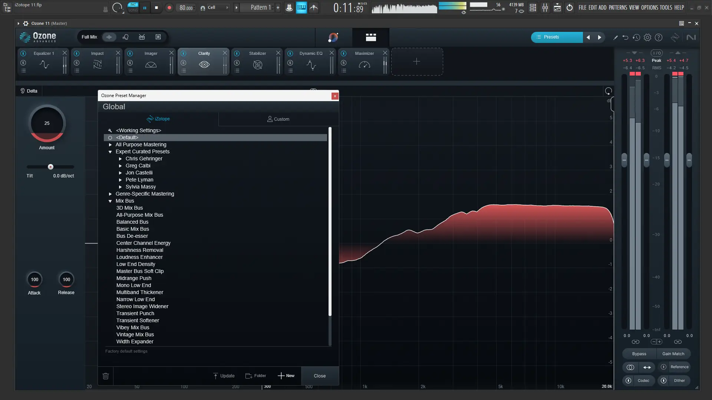Select the Vintage Mix Bus preset
Image resolution: width=712 pixels, height=400 pixels.
tap(135, 334)
